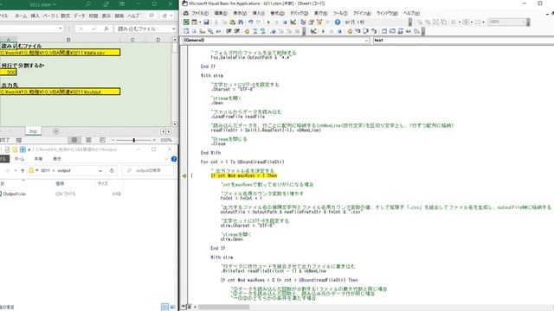554x311 pixels.
Task: Click the Excel zoom out minus button
Action: coord(113,140)
